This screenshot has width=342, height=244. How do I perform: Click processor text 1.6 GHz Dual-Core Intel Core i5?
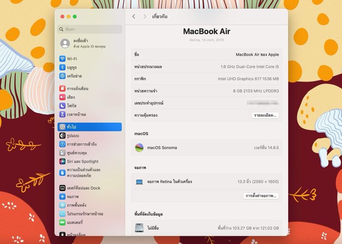point(250,67)
